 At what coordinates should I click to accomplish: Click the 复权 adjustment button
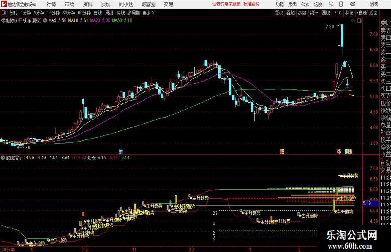click(x=279, y=13)
